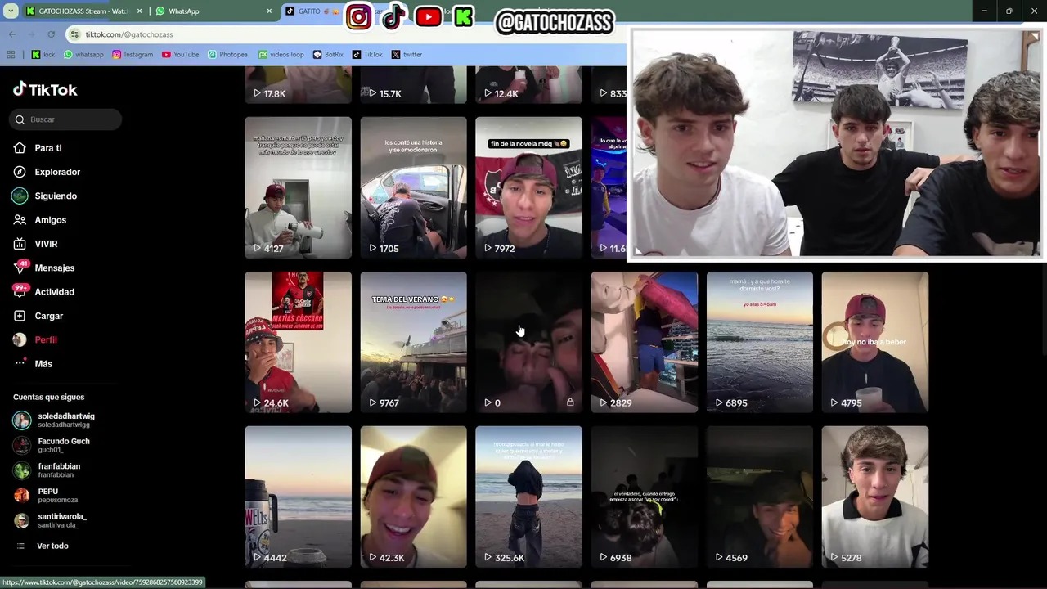Open the Explorador page in sidebar
This screenshot has width=1047, height=589.
click(47, 172)
